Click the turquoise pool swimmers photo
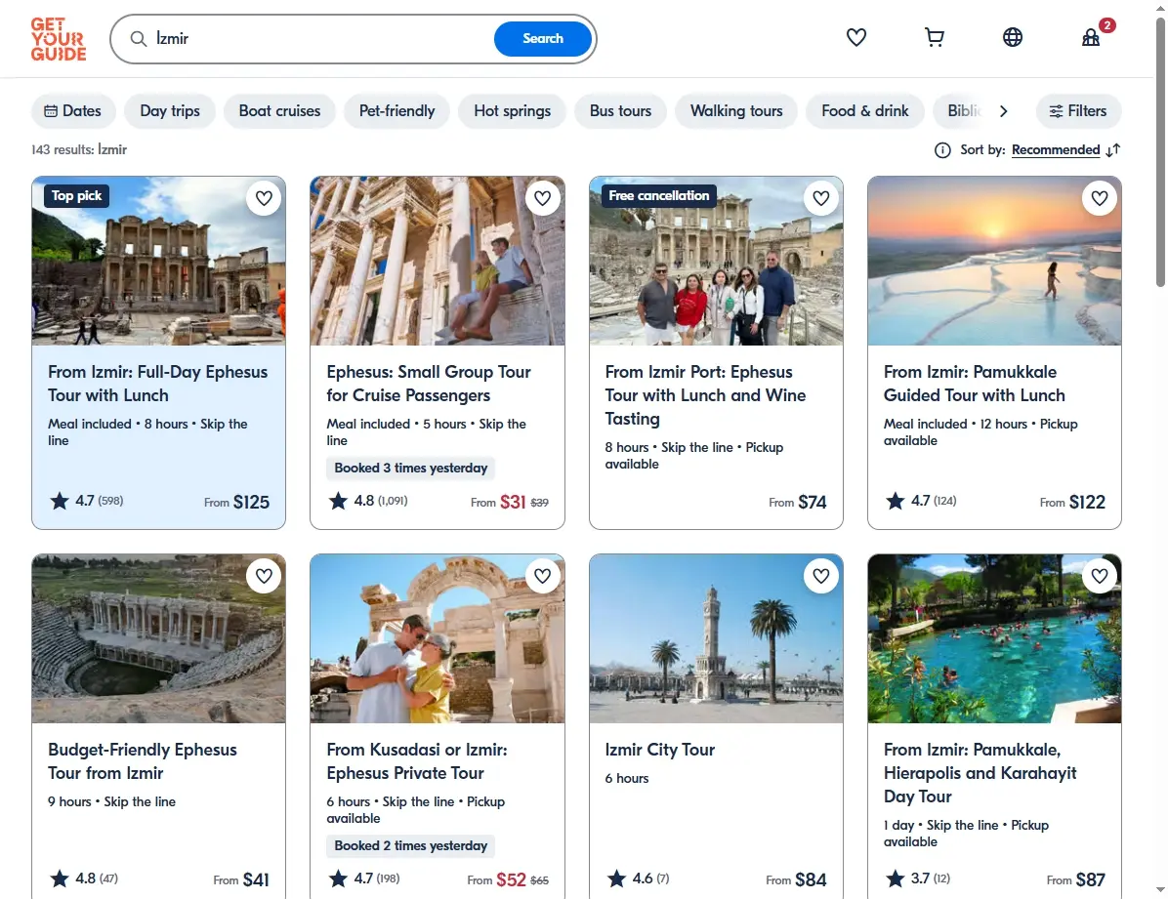1168x899 pixels. pos(994,638)
